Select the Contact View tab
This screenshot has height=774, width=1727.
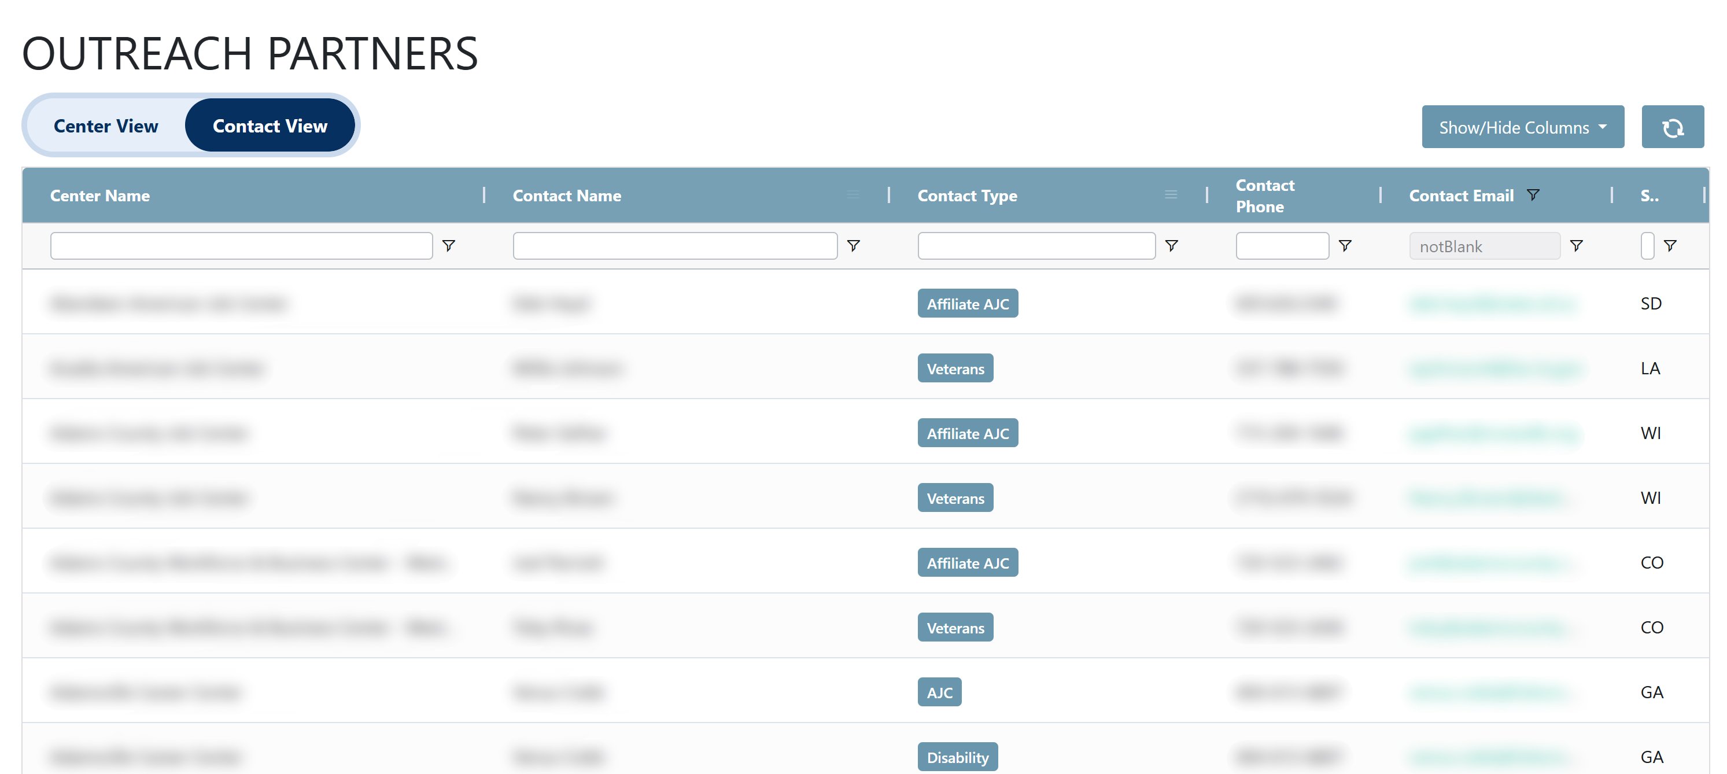pos(270,125)
